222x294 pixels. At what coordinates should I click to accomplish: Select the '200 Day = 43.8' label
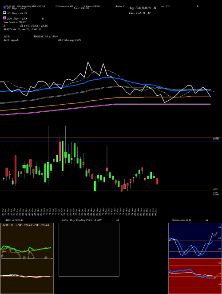pyautogui.click(x=17, y=19)
